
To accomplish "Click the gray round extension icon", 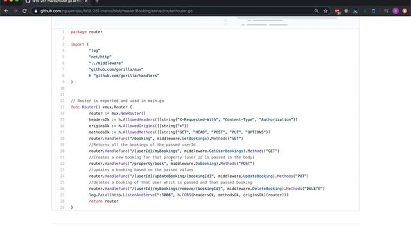I will pos(346,11).
